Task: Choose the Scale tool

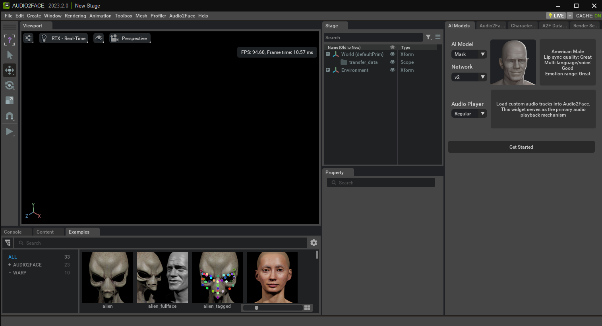Action: click(10, 100)
